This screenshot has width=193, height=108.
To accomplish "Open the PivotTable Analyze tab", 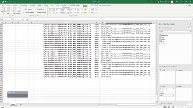I will point(75,5).
